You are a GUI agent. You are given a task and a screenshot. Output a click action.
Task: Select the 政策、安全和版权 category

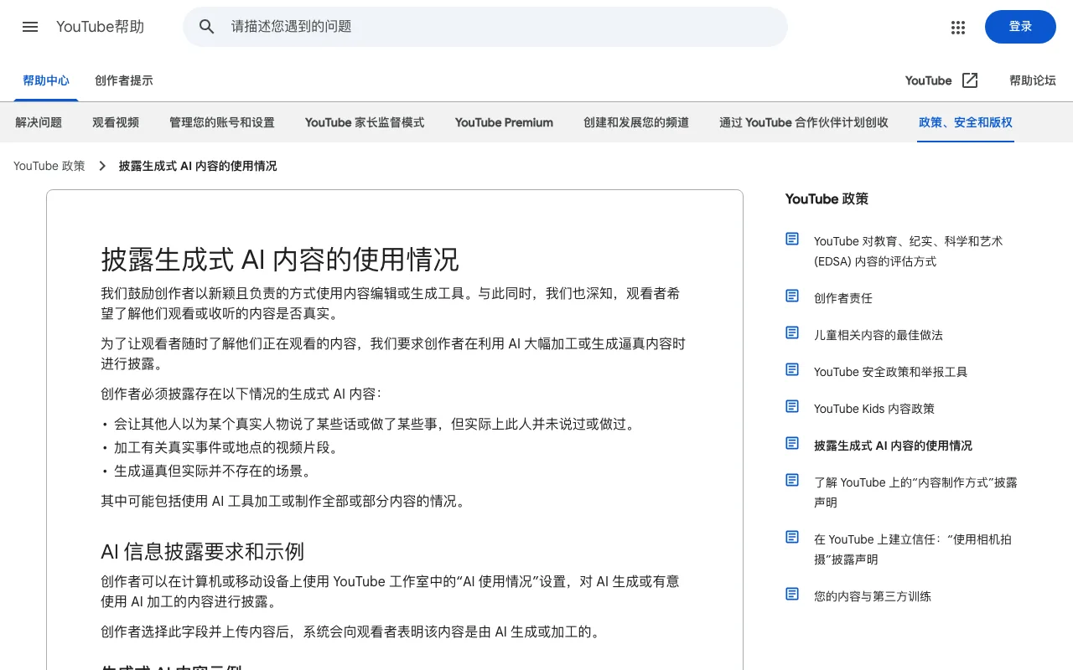pyautogui.click(x=966, y=122)
